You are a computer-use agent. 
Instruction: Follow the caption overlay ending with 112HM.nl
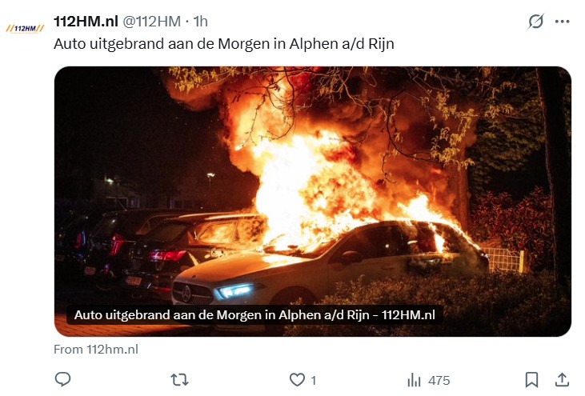254,314
